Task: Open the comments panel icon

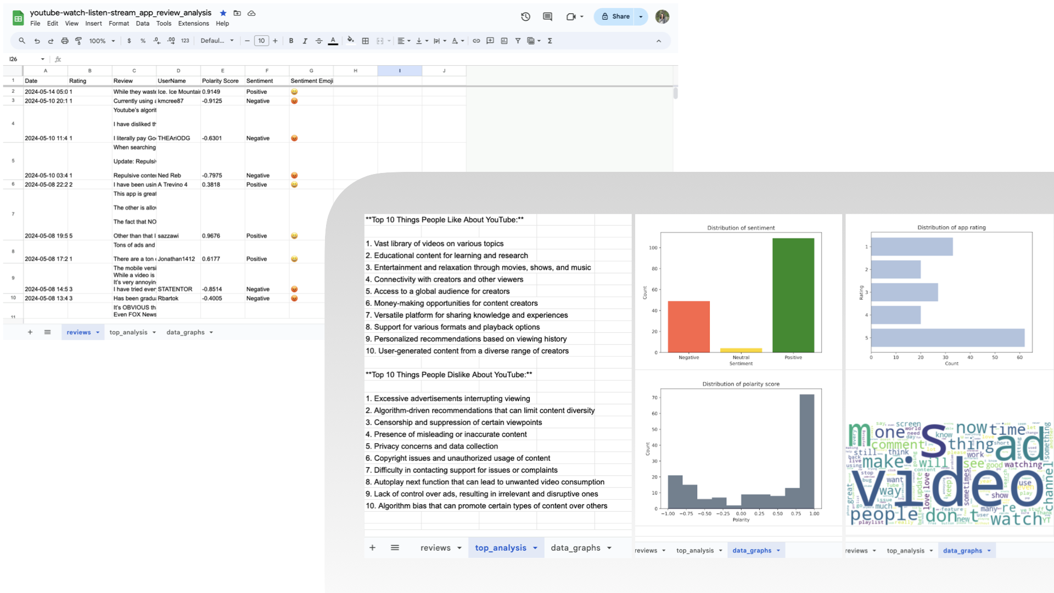Action: pyautogui.click(x=547, y=16)
